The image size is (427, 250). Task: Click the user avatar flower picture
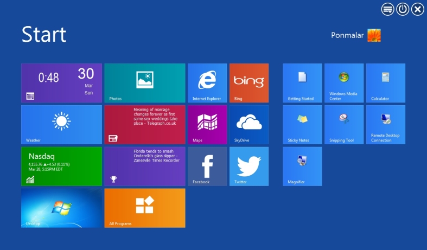pos(374,35)
